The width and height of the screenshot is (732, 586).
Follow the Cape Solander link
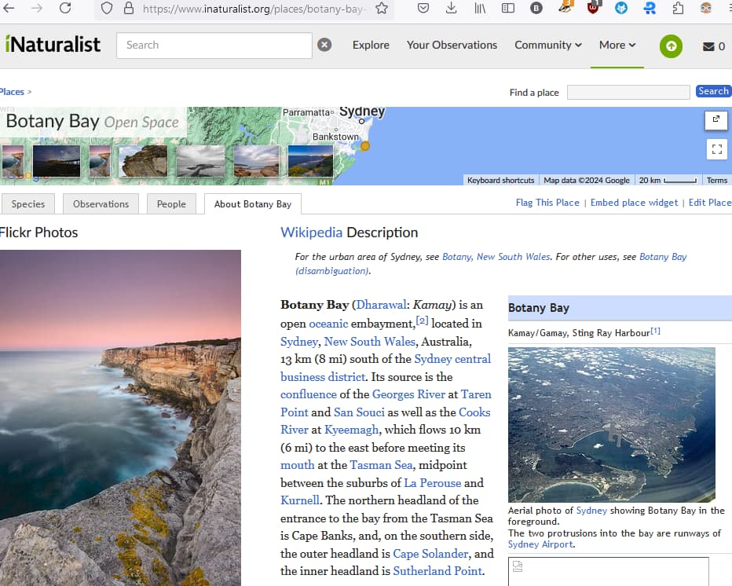pyautogui.click(x=430, y=554)
